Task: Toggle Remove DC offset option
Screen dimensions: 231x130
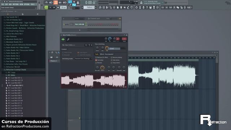Action: point(101,57)
